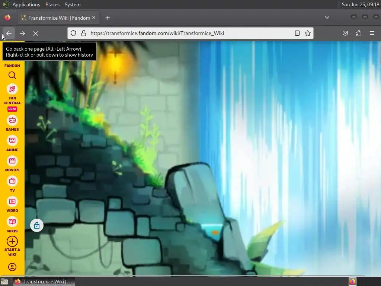Close the Transformice Wiki tab

(x=94, y=18)
